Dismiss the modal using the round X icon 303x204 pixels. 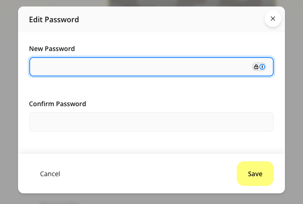272,19
